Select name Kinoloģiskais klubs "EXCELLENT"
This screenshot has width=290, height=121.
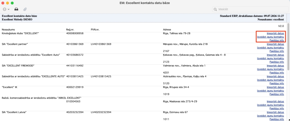click(x=20, y=33)
